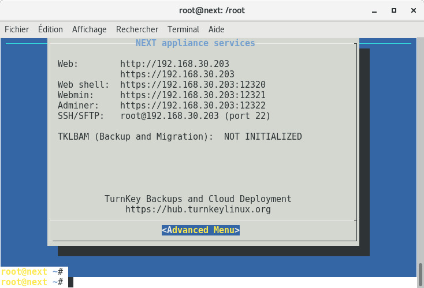The width and height of the screenshot is (424, 288).
Task: Click the https://192.168.30.203 web address without port
Action: point(177,74)
